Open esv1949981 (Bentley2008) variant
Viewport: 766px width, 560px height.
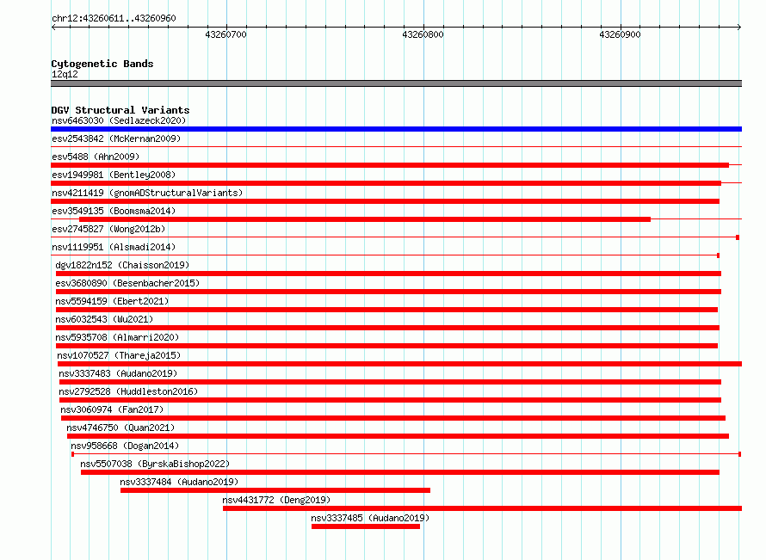click(114, 175)
